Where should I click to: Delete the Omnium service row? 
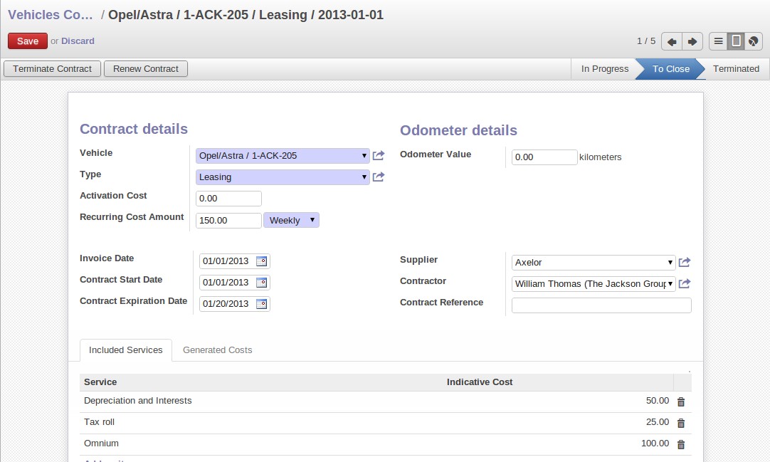click(680, 445)
